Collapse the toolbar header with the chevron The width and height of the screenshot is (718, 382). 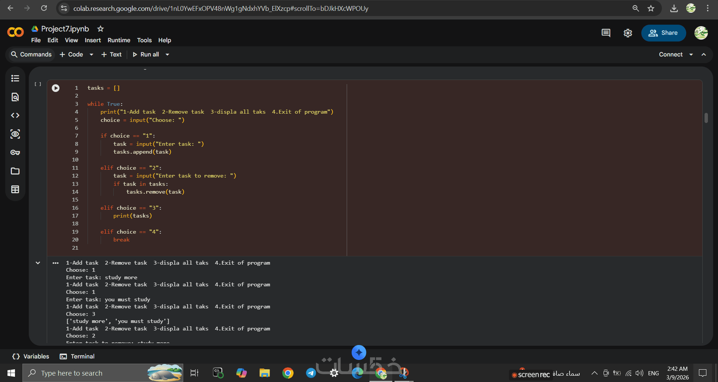click(x=704, y=55)
